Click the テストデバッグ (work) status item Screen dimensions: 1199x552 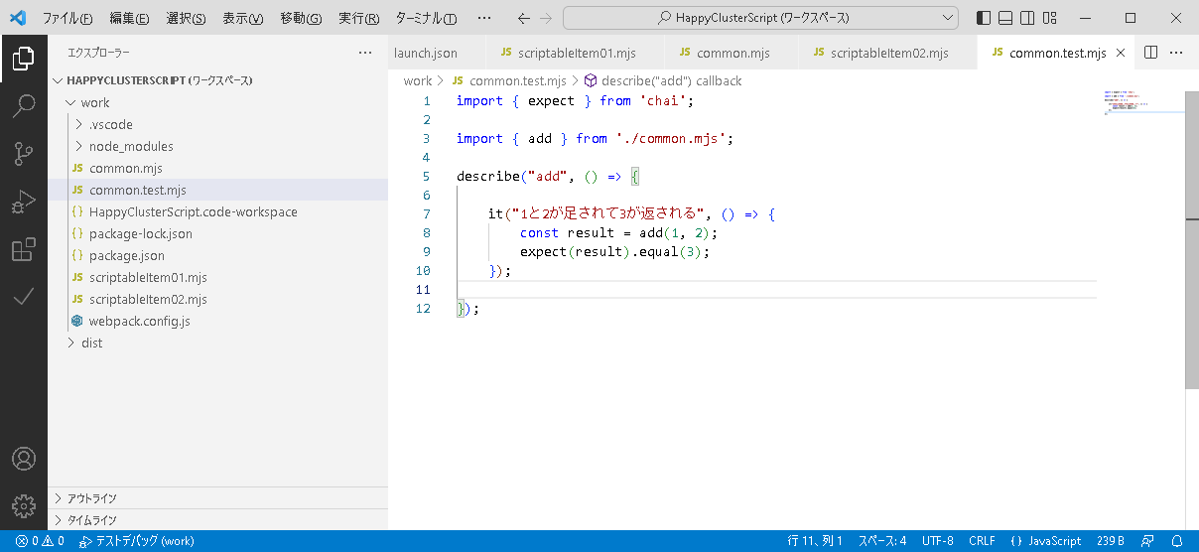coord(137,541)
